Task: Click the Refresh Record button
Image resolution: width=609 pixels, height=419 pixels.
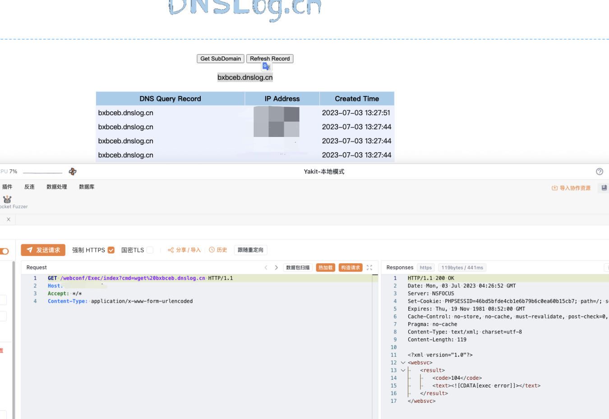Action: coord(270,59)
